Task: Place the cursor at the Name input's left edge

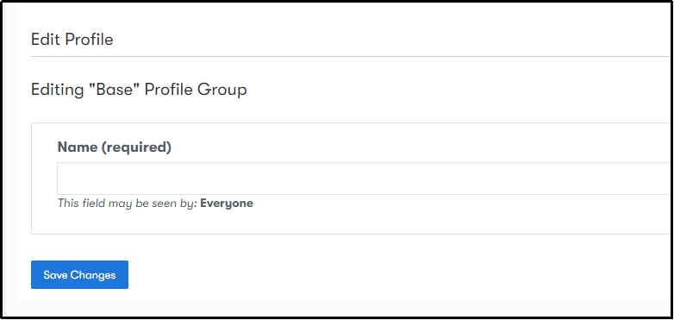Action: coord(60,179)
